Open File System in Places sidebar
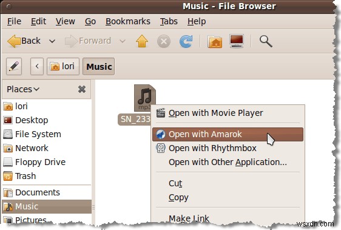Screen dimensions: 341x230 [47, 134]
